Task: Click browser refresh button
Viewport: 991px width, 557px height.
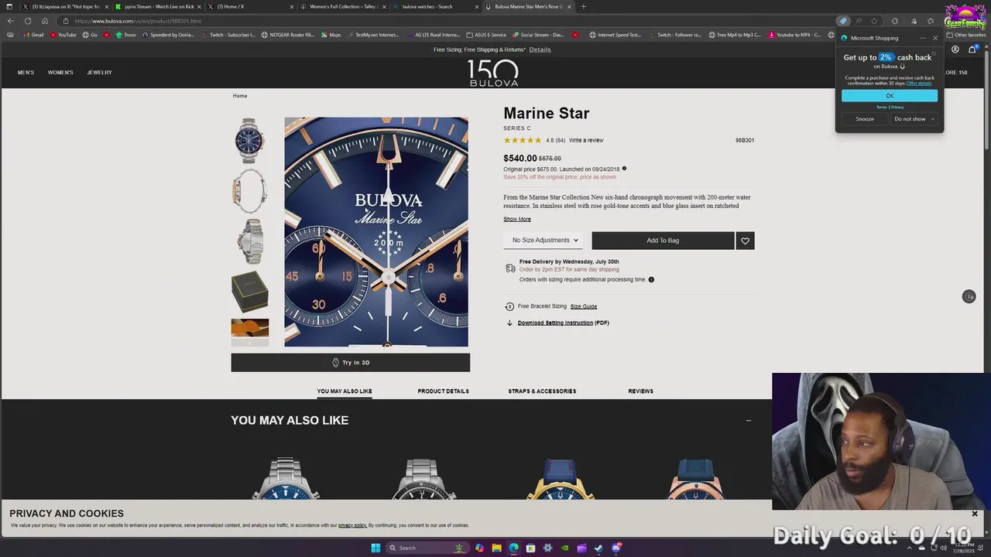Action: [x=28, y=21]
